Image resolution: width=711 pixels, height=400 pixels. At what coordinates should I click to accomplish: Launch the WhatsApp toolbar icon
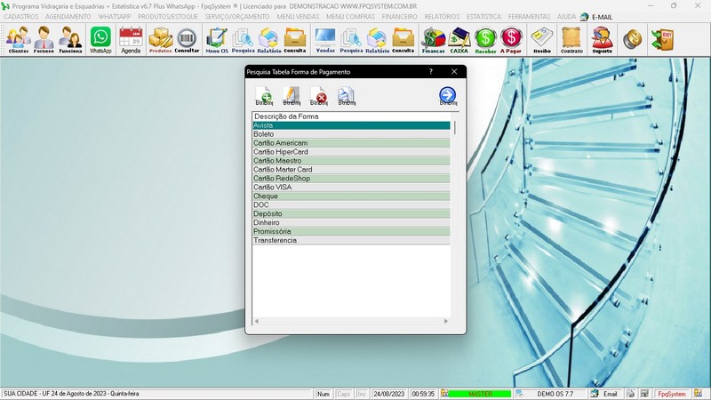tap(100, 40)
